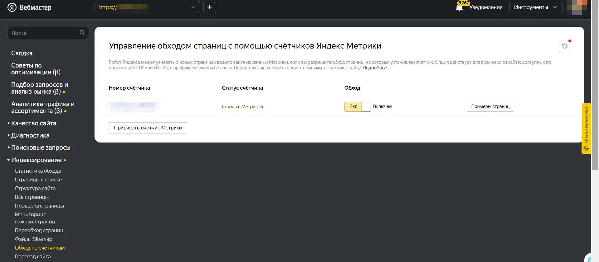Add a new site with plus button
The image size is (599, 262).
coord(210,7)
